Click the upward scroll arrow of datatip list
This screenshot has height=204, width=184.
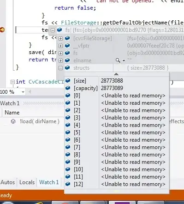[x=116, y=74]
